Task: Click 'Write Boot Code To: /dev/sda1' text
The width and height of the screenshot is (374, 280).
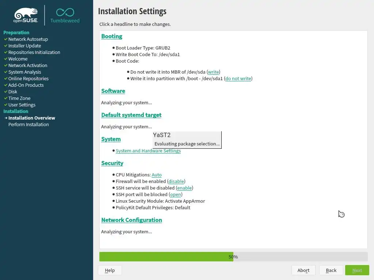Action: point(148,55)
